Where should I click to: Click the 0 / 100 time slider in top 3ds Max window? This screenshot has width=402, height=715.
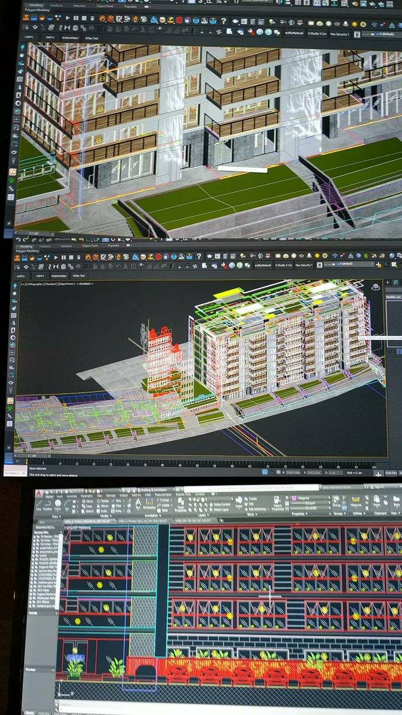tap(35, 234)
